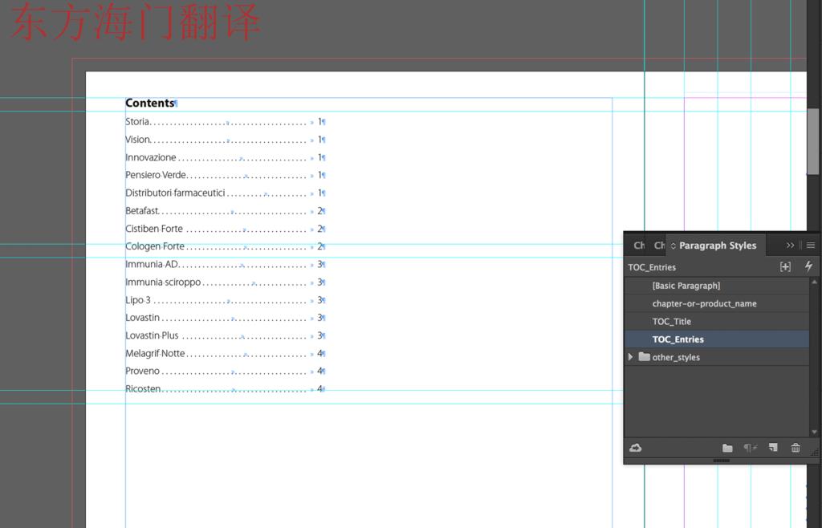This screenshot has width=822, height=528.
Task: Click the document vertical scrollbar thumb
Action: coord(813,141)
